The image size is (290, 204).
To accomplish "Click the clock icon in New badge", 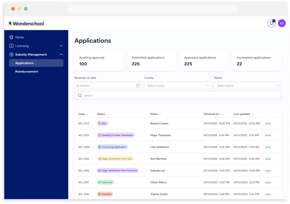I will [x=100, y=123].
